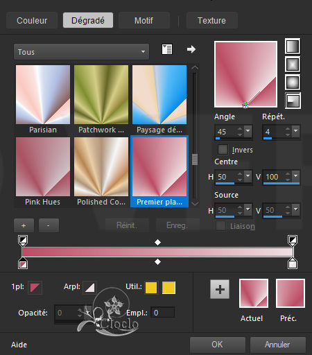Image resolution: width=312 pixels, height=355 pixels.
Task: Open the Angle value dropdown arrow
Action: 248,131
